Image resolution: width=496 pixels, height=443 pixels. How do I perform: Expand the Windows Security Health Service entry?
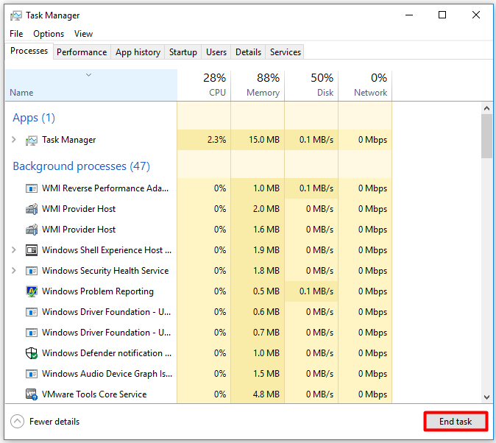(13, 271)
